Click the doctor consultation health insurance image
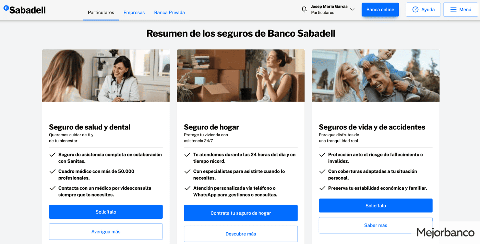This screenshot has width=480, height=244. click(x=106, y=75)
